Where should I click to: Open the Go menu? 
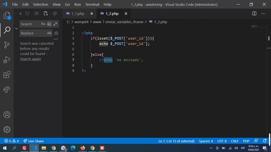67,5
